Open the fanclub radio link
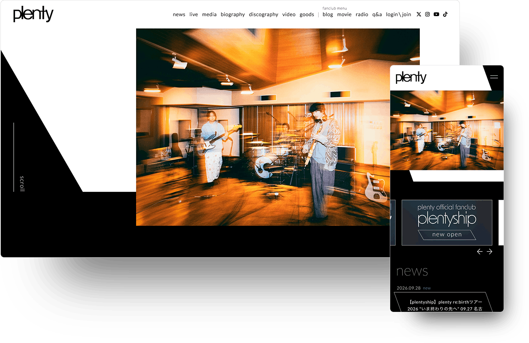 point(362,15)
